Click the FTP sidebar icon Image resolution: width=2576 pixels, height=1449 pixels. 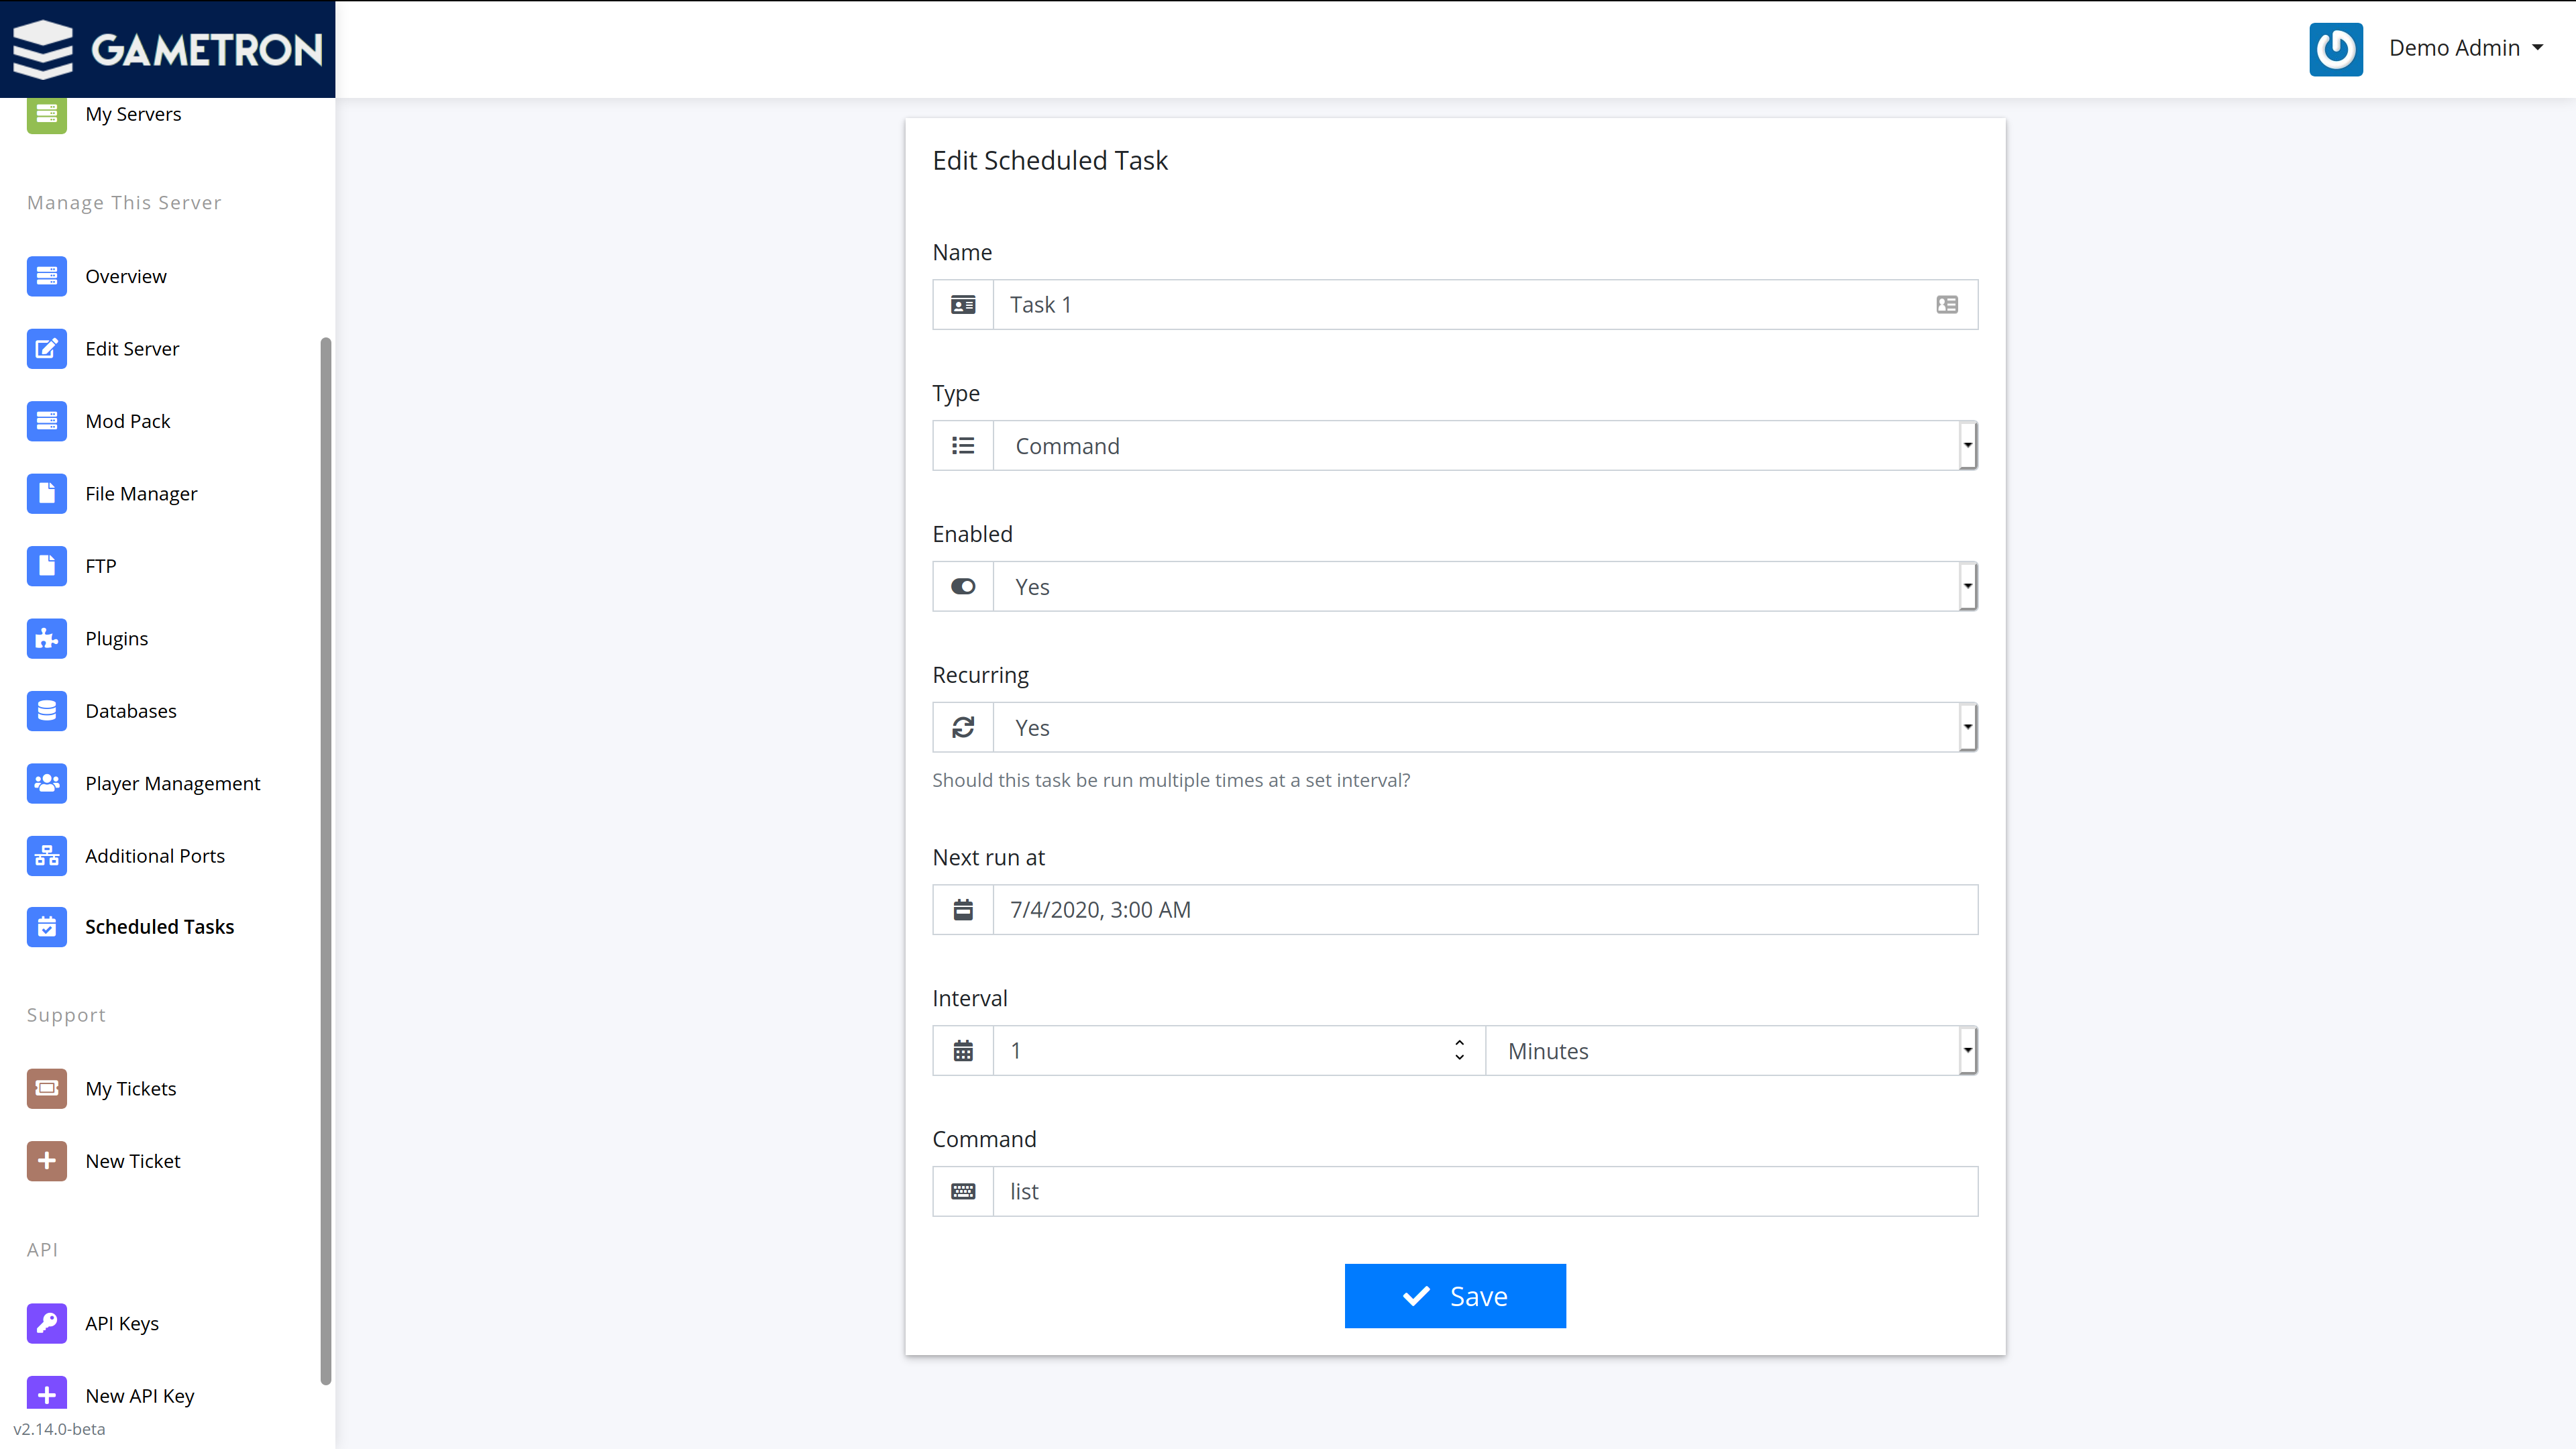click(46, 566)
